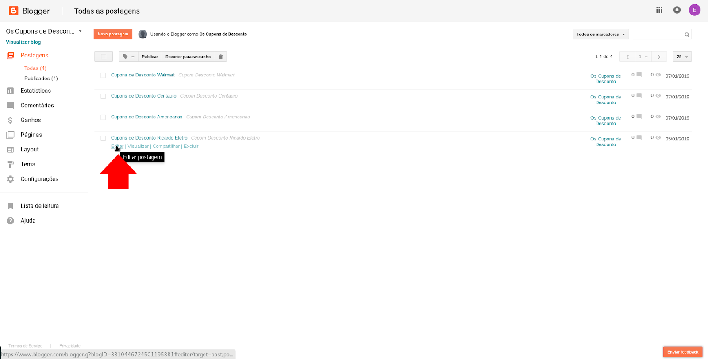The image size is (708, 359).
Task: Open Páginas section
Action: pyautogui.click(x=31, y=135)
